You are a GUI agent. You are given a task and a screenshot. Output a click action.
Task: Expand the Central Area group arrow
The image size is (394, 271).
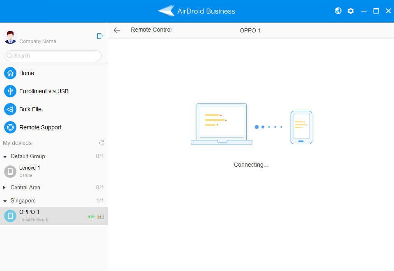4,188
